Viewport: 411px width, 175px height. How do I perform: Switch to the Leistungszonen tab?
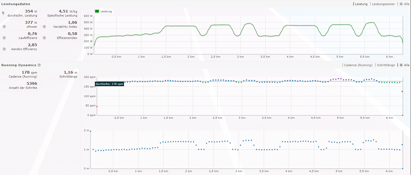point(383,4)
